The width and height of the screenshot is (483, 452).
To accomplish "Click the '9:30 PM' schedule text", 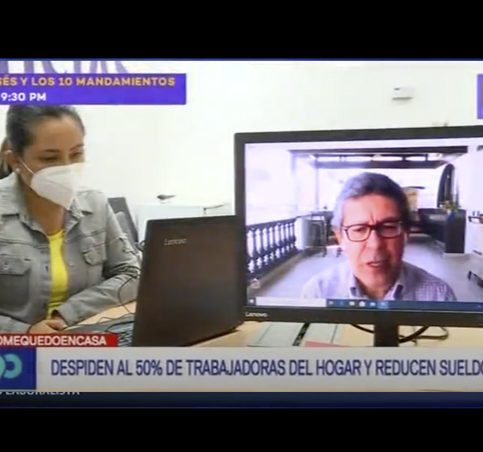I will (x=24, y=97).
